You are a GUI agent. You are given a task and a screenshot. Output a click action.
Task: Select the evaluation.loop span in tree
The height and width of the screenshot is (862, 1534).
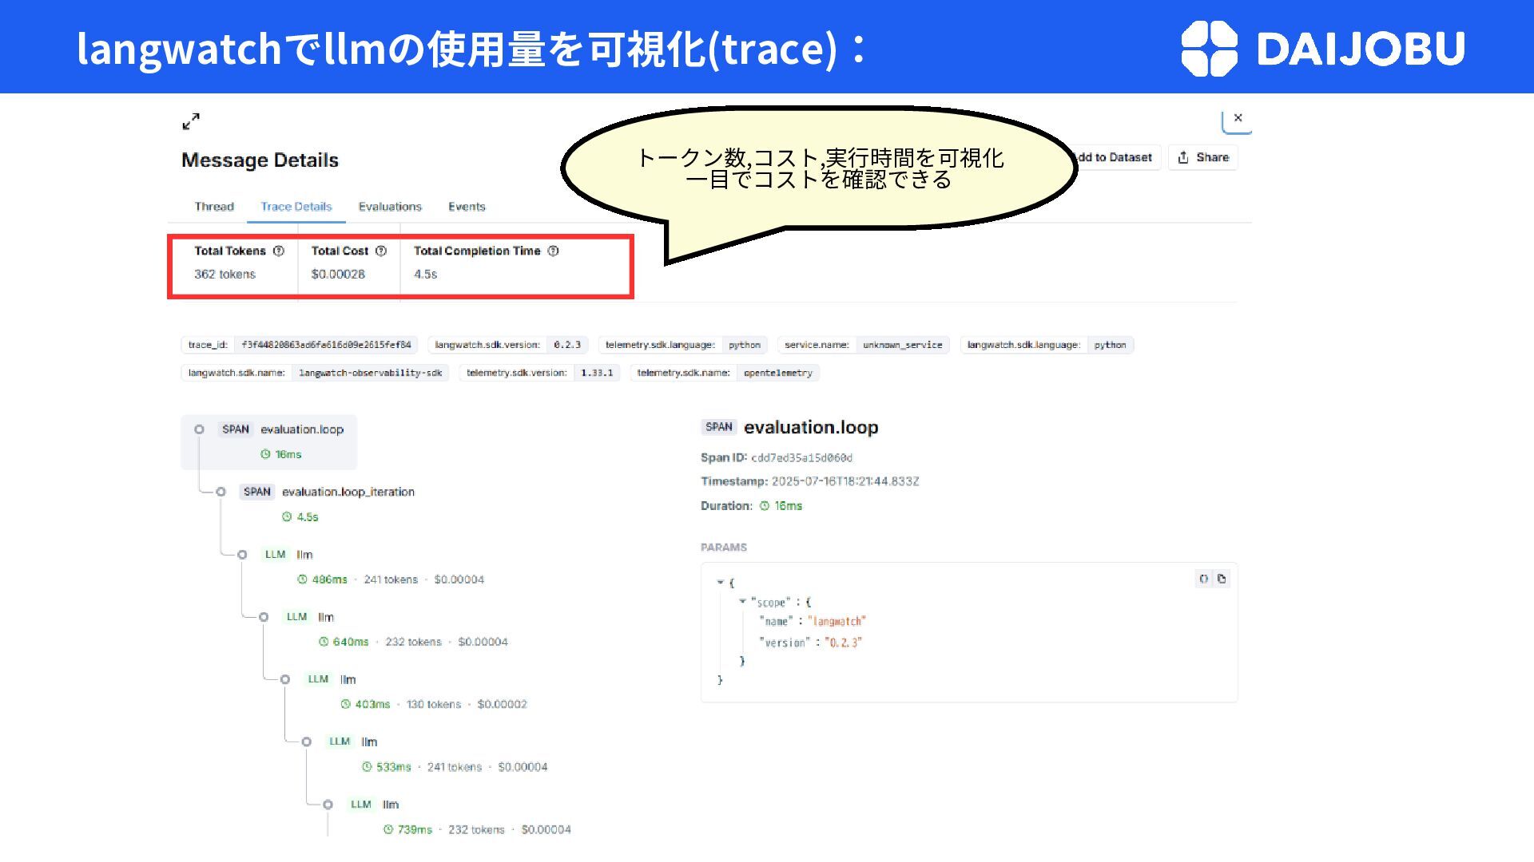269,441
